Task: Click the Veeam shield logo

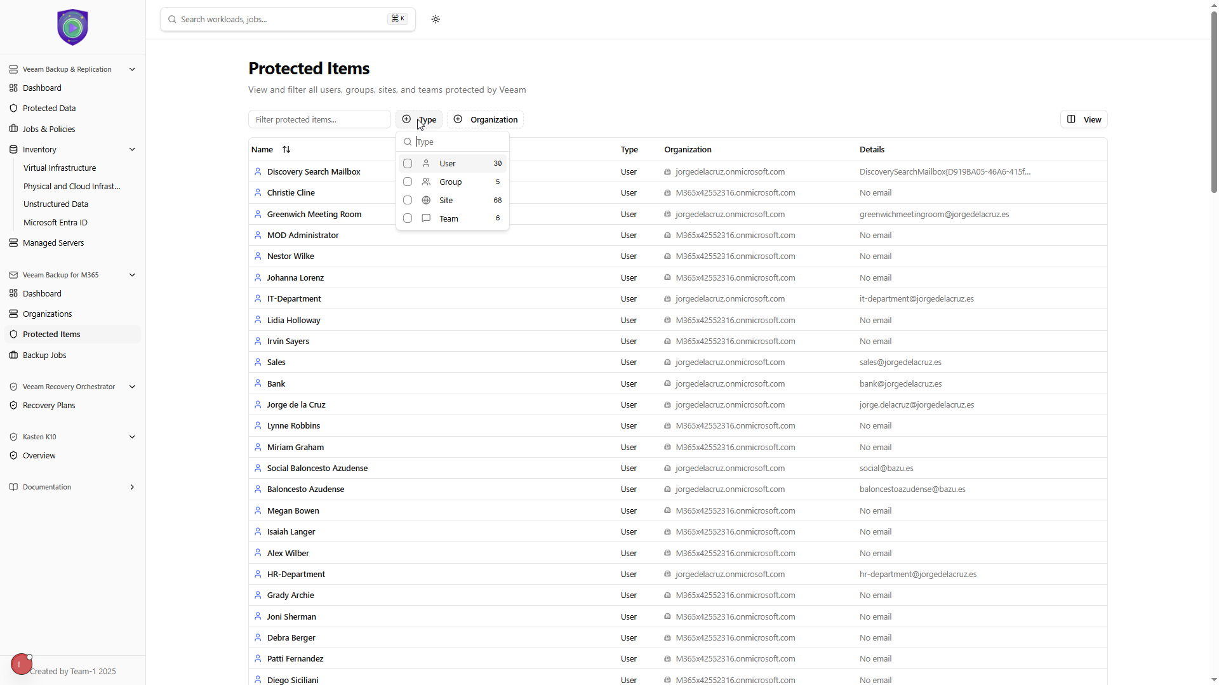Action: (72, 27)
